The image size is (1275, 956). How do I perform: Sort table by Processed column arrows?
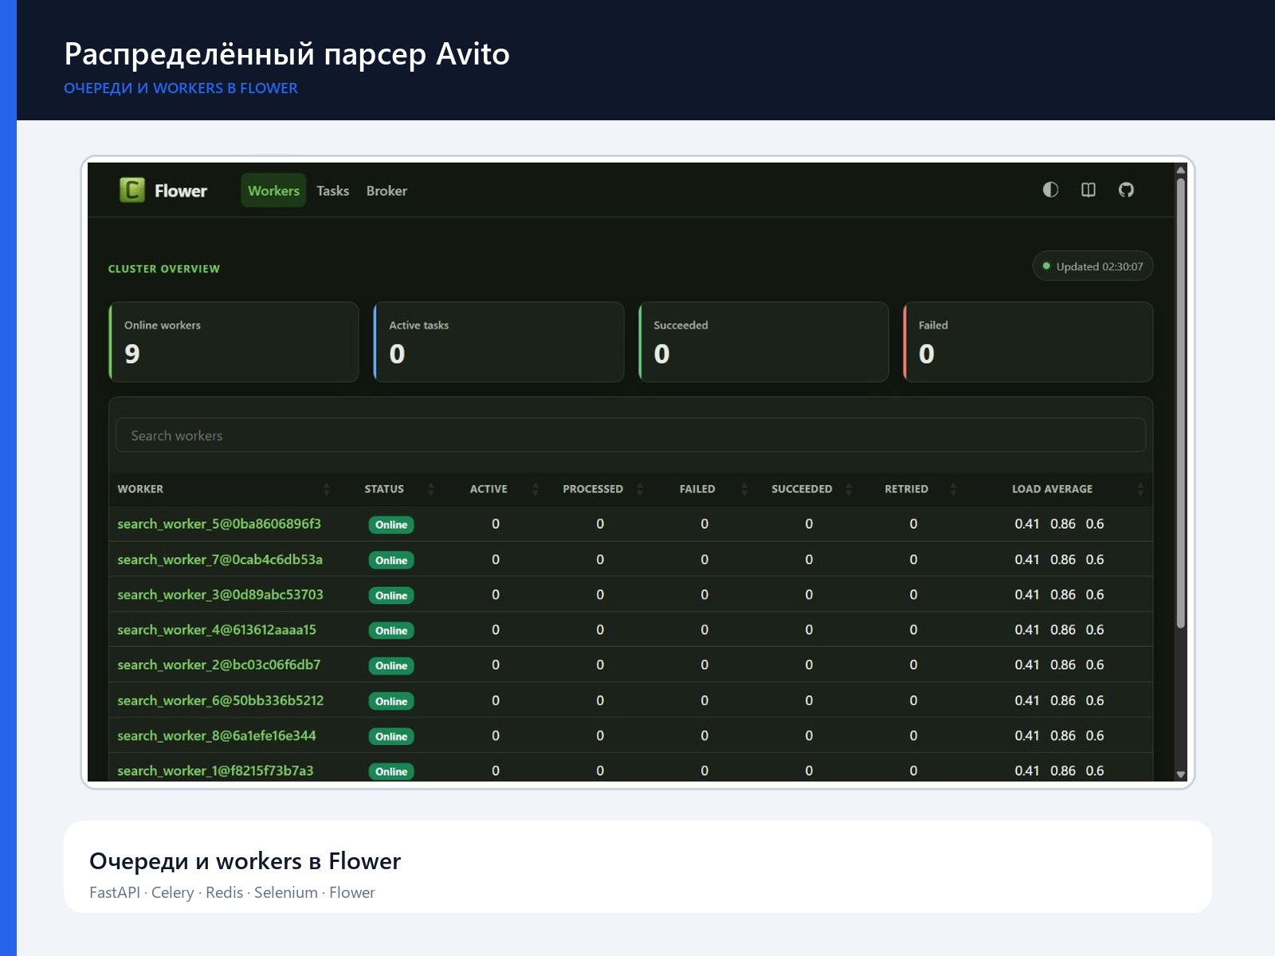pos(640,489)
